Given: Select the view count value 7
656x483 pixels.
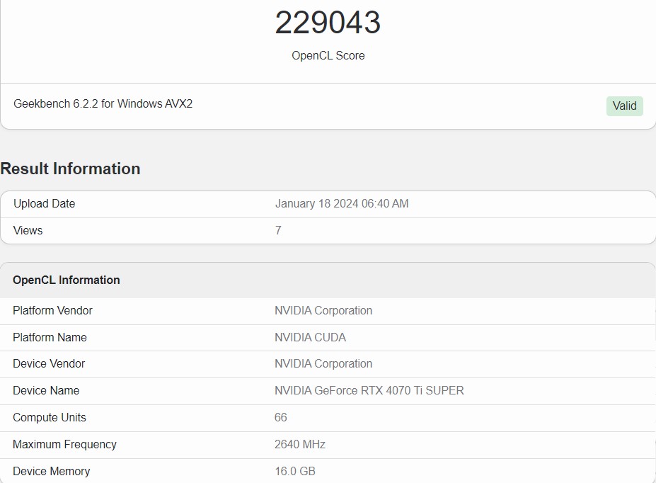Looking at the screenshot, I should coord(278,230).
